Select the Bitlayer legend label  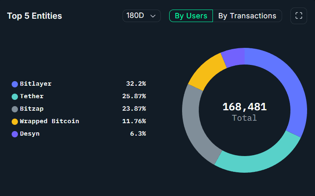(36, 84)
